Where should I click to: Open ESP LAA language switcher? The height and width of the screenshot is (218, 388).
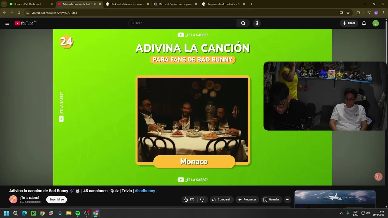click(355, 213)
